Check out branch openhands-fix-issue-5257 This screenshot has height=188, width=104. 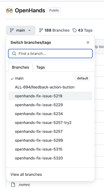(x=50, y=131)
